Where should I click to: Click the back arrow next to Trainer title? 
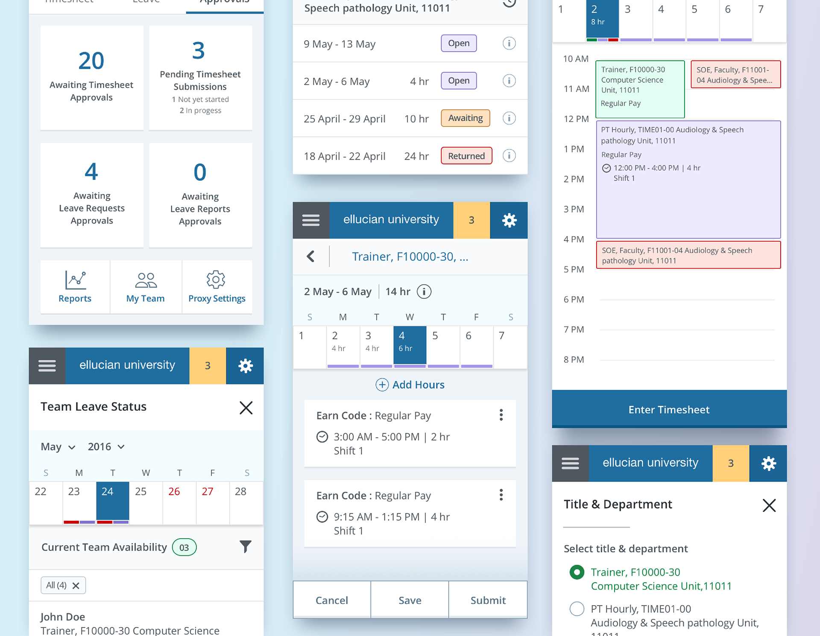310,257
